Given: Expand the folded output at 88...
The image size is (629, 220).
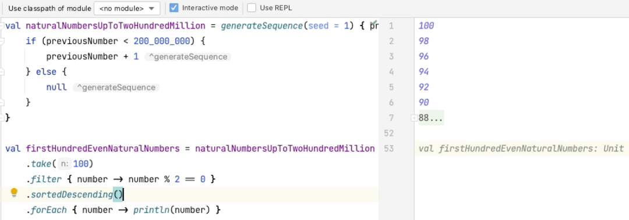Looking at the screenshot, I should click(414, 118).
